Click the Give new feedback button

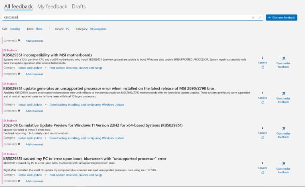click(281, 18)
